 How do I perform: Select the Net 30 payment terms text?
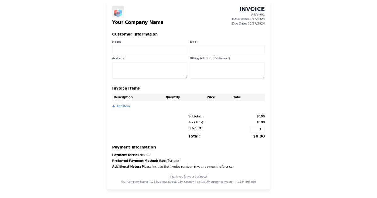pyautogui.click(x=144, y=155)
